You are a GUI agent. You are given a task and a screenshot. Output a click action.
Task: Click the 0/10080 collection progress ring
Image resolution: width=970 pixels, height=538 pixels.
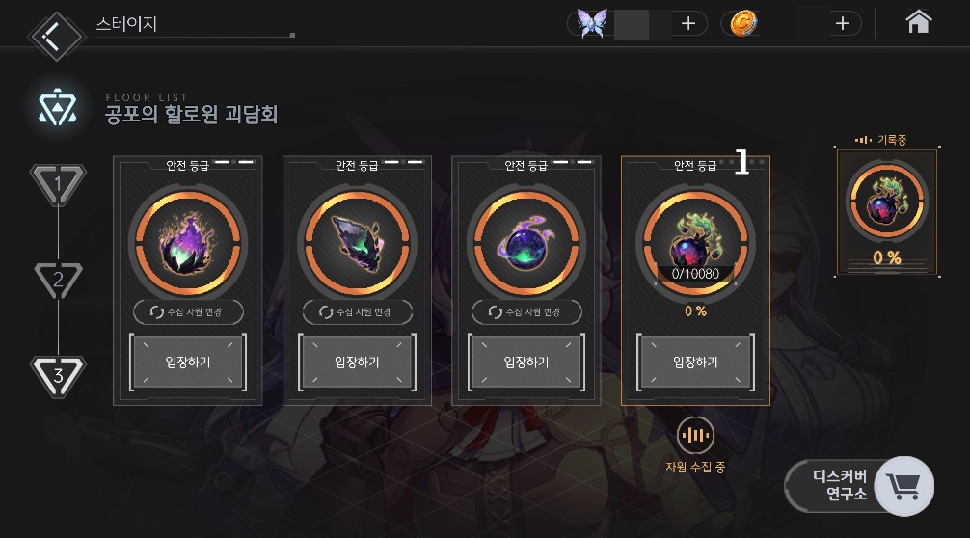coord(695,243)
